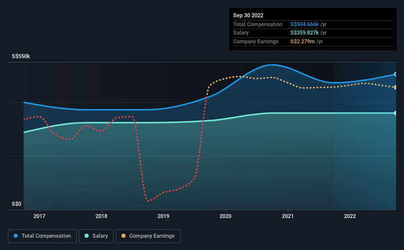Select the blue Total Compensation endpoint marker
404x250 pixels.
pyautogui.click(x=396, y=74)
